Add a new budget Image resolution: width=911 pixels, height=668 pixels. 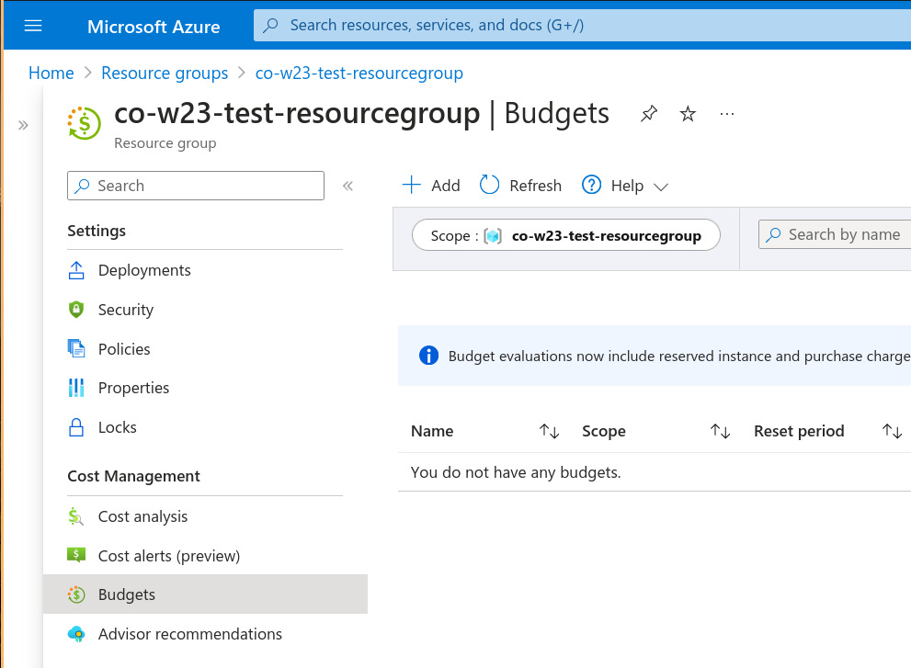click(x=429, y=185)
